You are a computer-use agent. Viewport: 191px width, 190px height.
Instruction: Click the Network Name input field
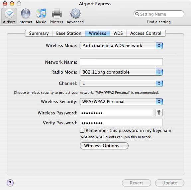121,62
